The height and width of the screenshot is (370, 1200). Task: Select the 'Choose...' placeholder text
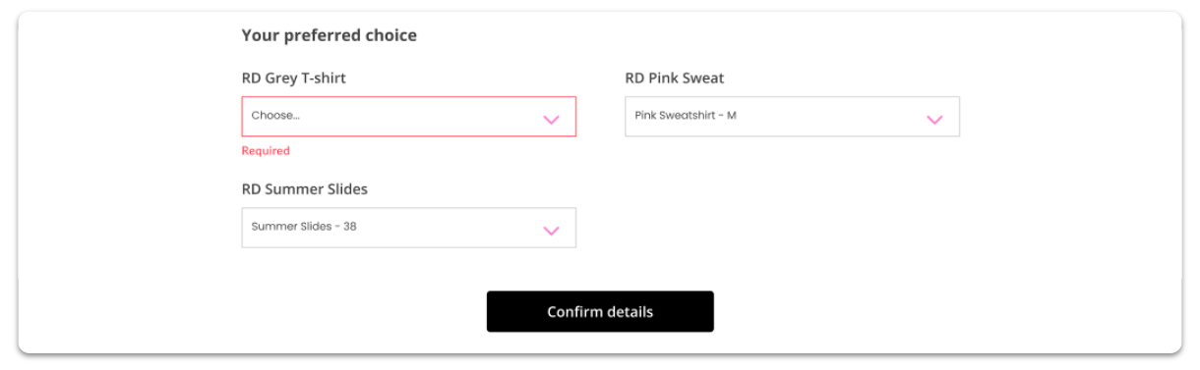[275, 115]
